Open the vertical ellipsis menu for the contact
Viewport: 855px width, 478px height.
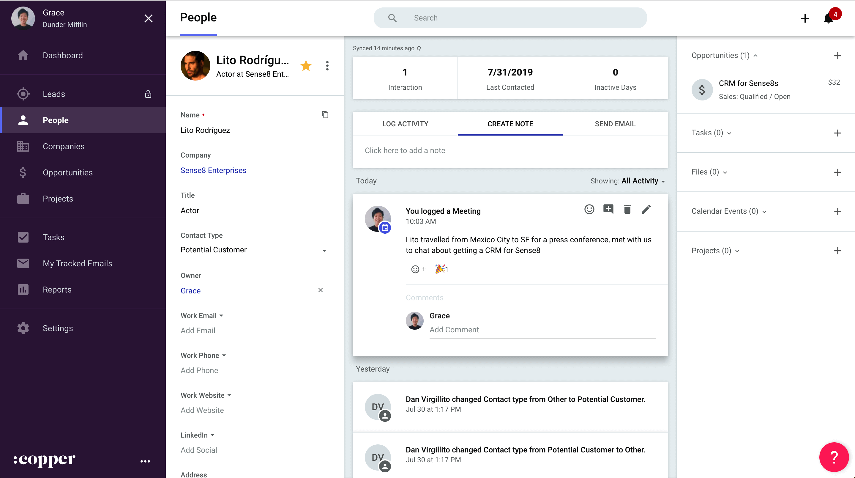pyautogui.click(x=327, y=65)
